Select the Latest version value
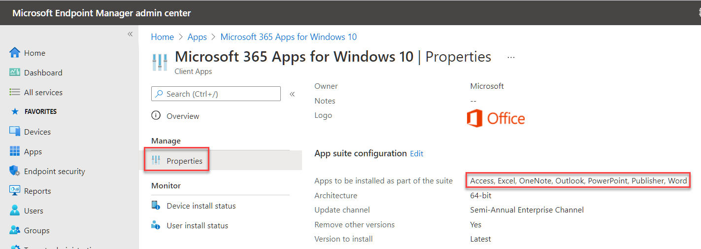This screenshot has height=249, width=701. click(x=481, y=239)
